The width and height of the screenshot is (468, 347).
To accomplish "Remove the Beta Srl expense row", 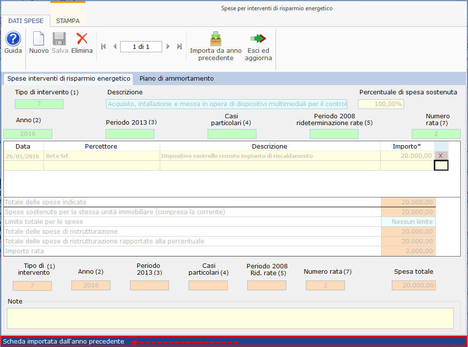I will 441,155.
